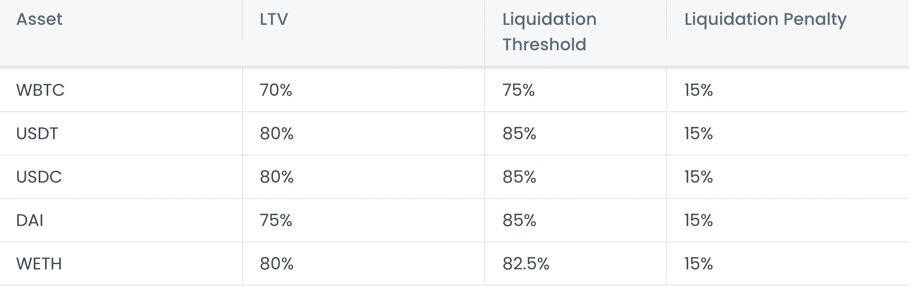910x289 pixels.
Task: Click WETH's 15% liquidation penalty
Action: coord(698,264)
